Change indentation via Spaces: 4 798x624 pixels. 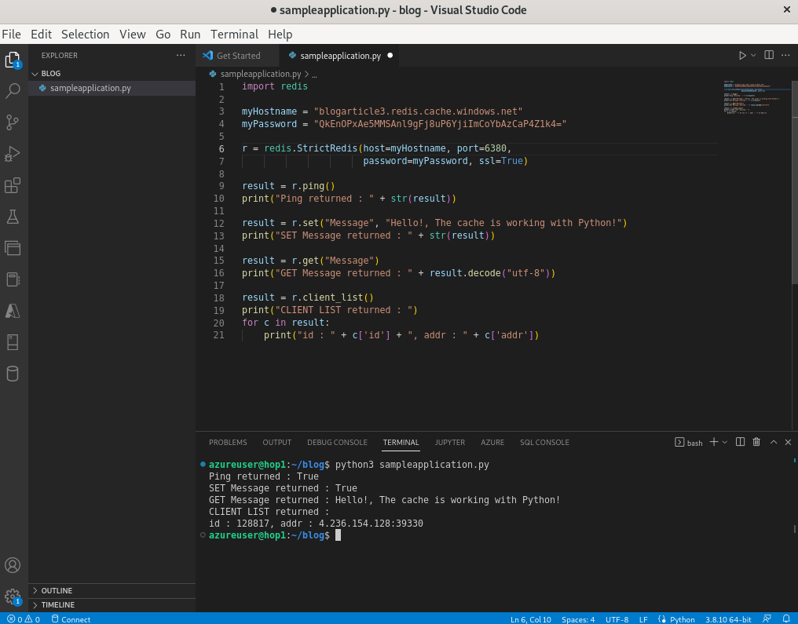[578, 619]
